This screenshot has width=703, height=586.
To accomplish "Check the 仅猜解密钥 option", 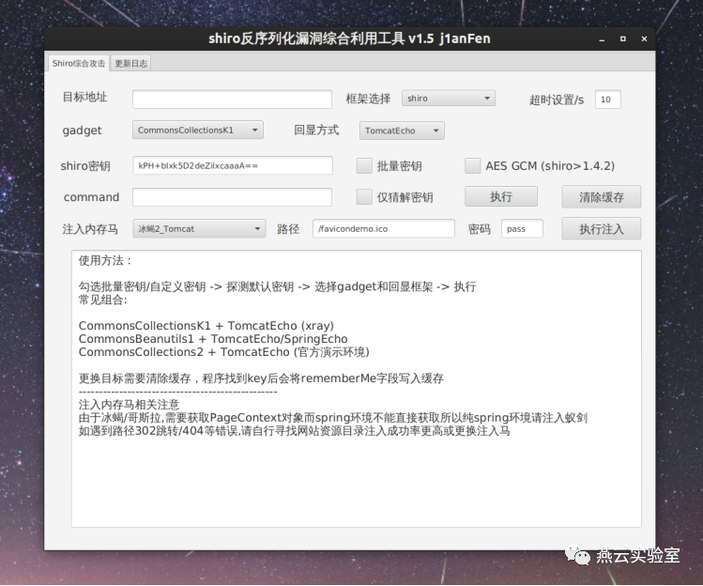I will pyautogui.click(x=364, y=196).
